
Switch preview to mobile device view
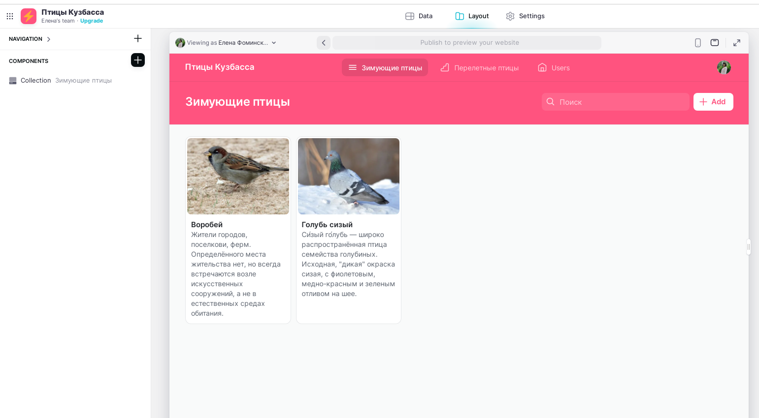pos(698,43)
